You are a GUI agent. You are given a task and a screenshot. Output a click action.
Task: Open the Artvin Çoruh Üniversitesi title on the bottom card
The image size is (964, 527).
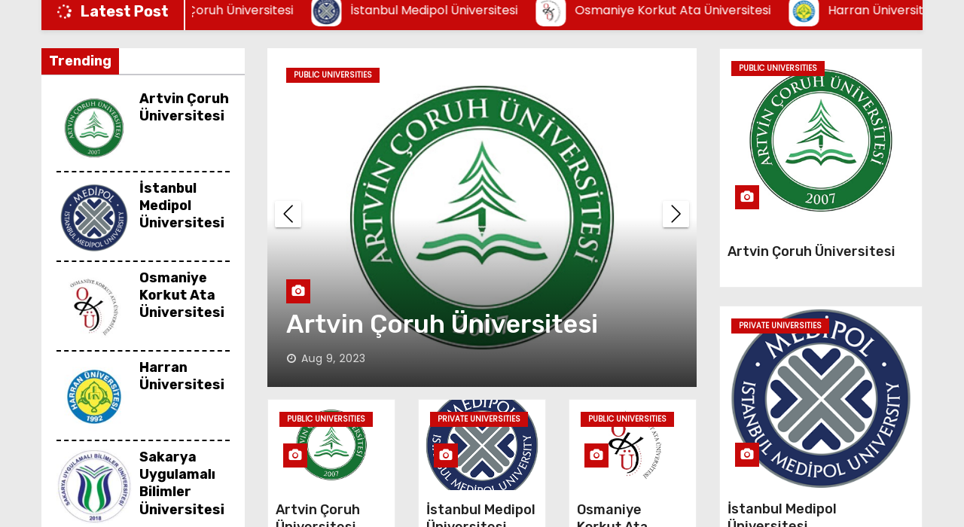pyautogui.click(x=318, y=514)
